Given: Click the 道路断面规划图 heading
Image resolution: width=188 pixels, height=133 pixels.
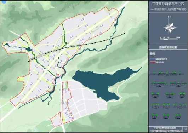Looking at the screenshot, I should coord(169,47).
